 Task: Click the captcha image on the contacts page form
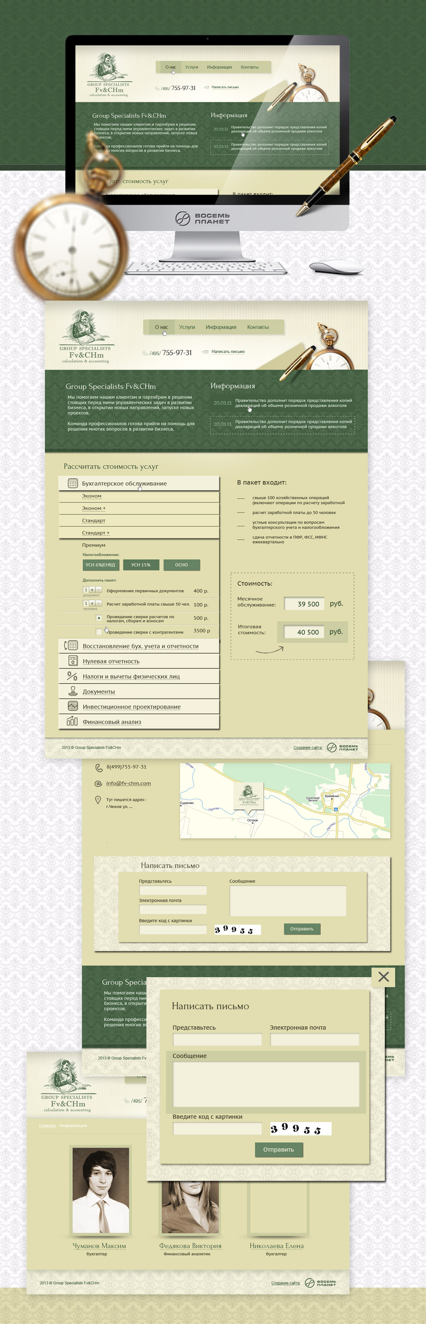238,929
